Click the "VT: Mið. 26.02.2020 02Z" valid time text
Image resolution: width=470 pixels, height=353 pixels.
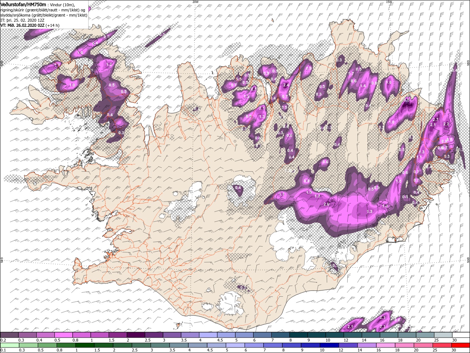point(22,25)
